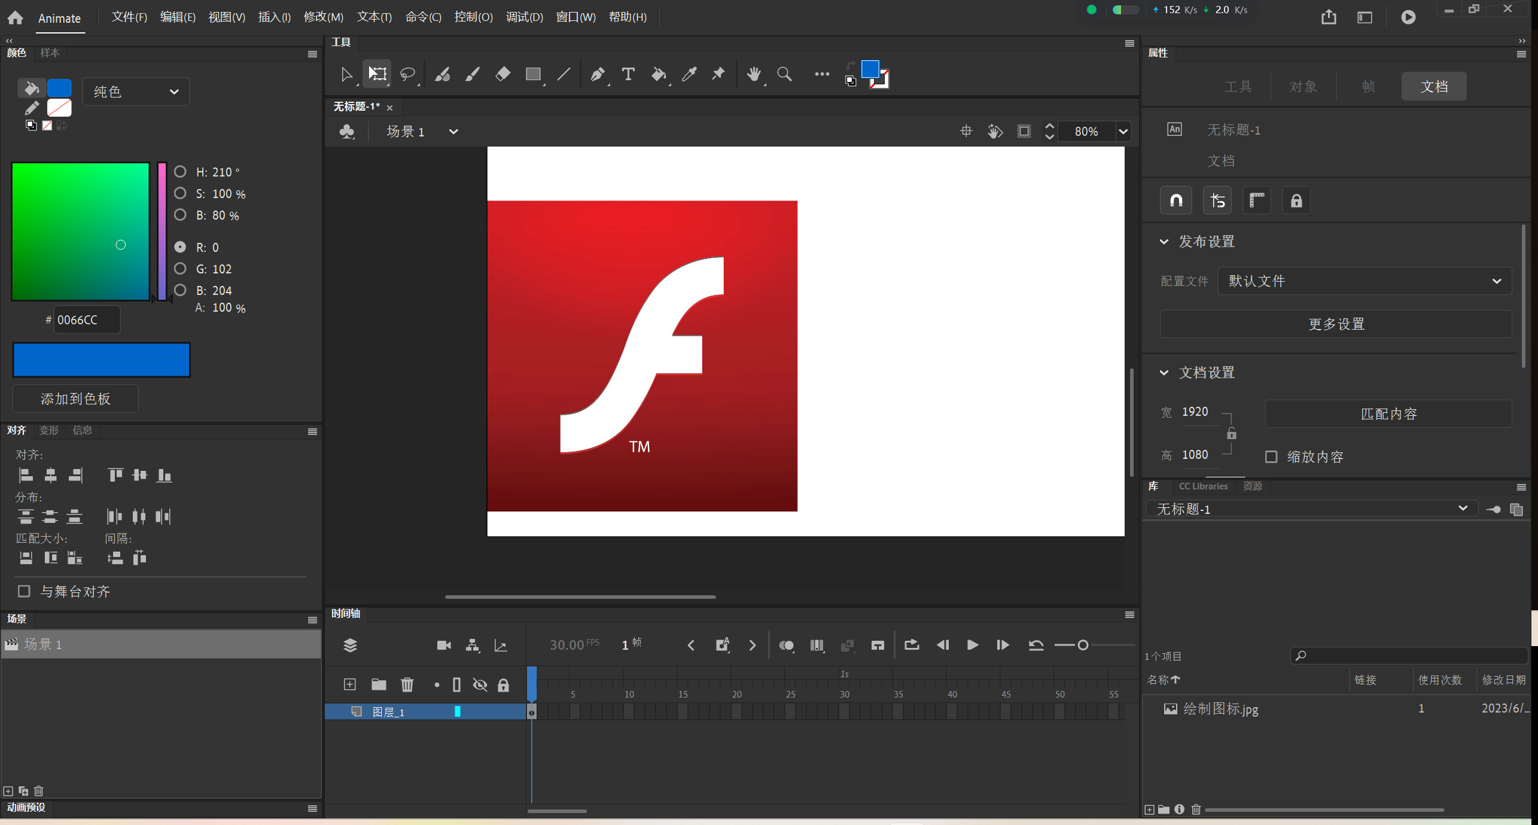The width and height of the screenshot is (1538, 825).
Task: Select the Paint Bucket tool
Action: (659, 74)
